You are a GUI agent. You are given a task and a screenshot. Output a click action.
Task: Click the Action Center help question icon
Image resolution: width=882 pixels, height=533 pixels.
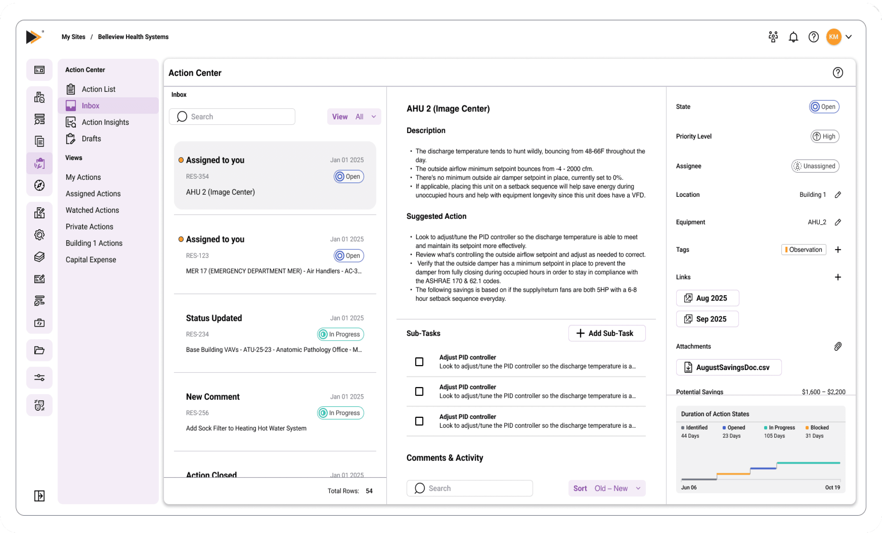(838, 73)
